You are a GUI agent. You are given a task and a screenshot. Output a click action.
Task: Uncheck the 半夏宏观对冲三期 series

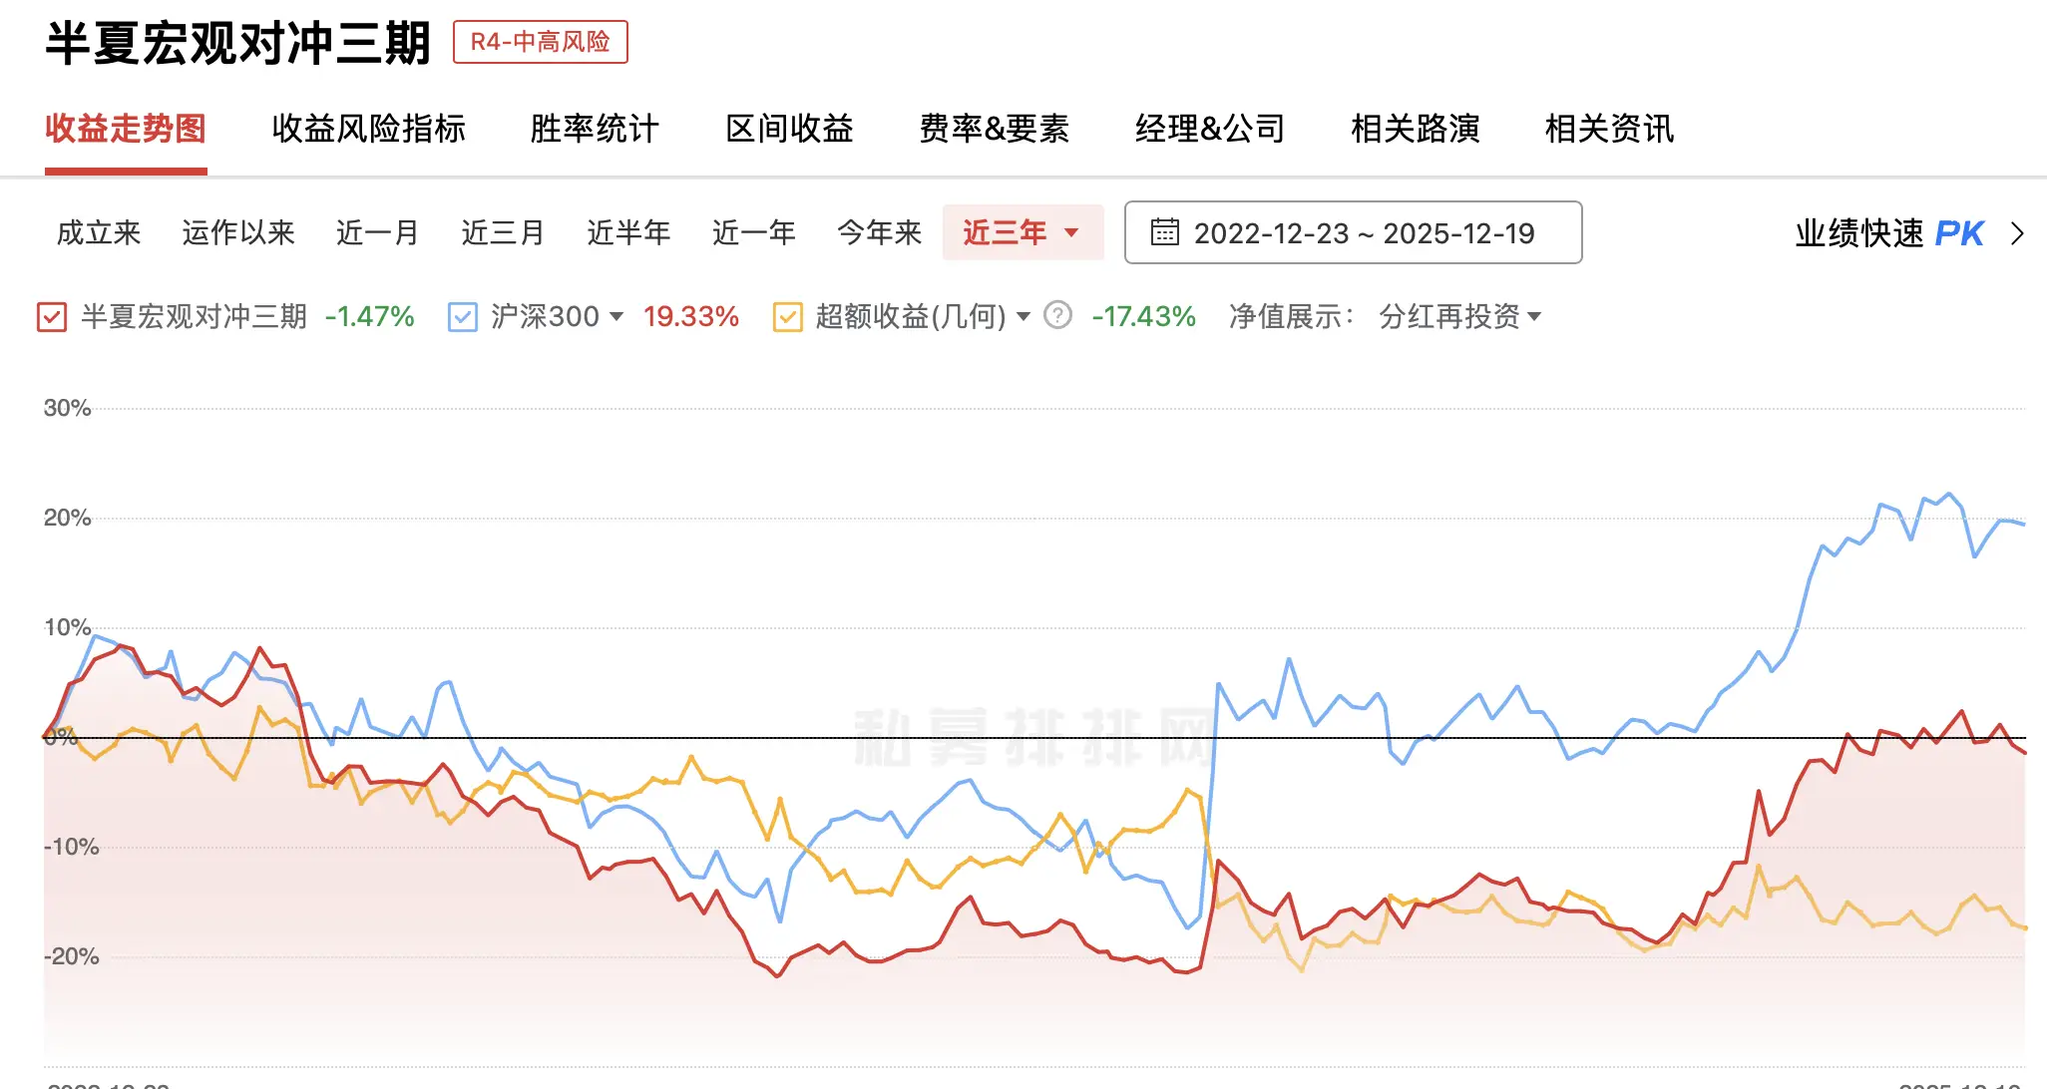click(51, 317)
